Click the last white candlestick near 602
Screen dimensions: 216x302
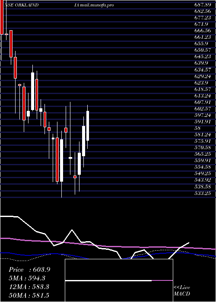pos(88,126)
